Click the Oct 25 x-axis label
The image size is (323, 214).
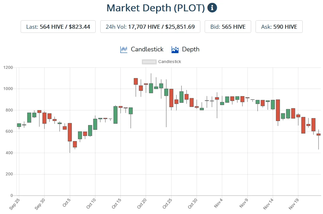[x=167, y=204]
